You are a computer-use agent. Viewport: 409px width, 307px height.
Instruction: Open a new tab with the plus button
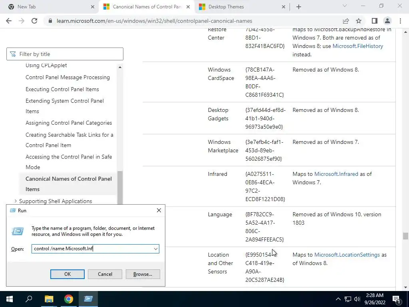pos(299,7)
